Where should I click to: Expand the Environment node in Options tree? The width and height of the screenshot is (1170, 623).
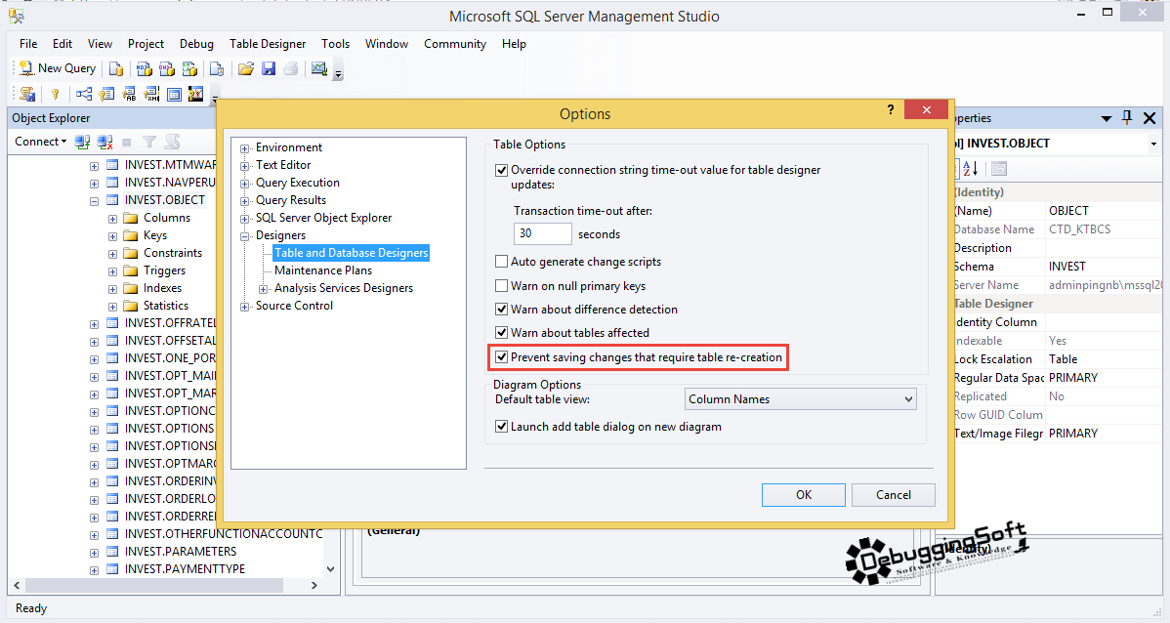pos(245,148)
